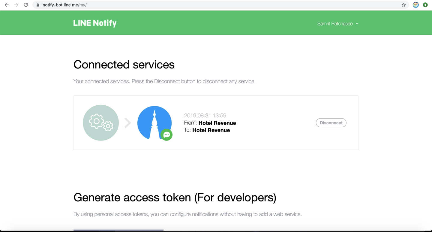Click the Connected services heading
Image resolution: width=432 pixels, height=232 pixels.
124,65
